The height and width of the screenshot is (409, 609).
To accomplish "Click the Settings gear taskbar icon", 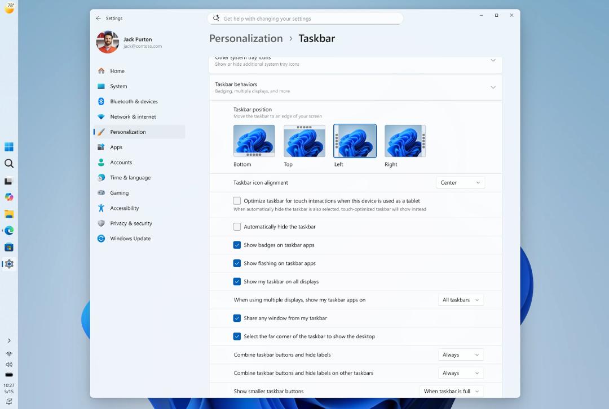I will point(9,264).
